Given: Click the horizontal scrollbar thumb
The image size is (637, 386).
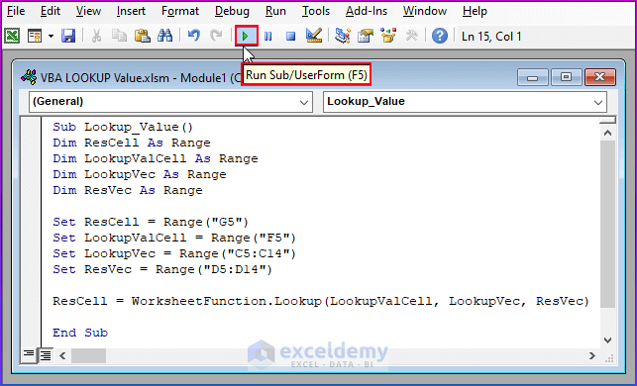Looking at the screenshot, I should pos(88,356).
